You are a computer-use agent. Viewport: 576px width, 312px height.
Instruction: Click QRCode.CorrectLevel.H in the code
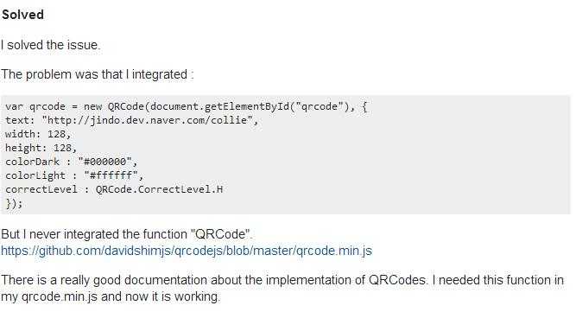pos(159,189)
